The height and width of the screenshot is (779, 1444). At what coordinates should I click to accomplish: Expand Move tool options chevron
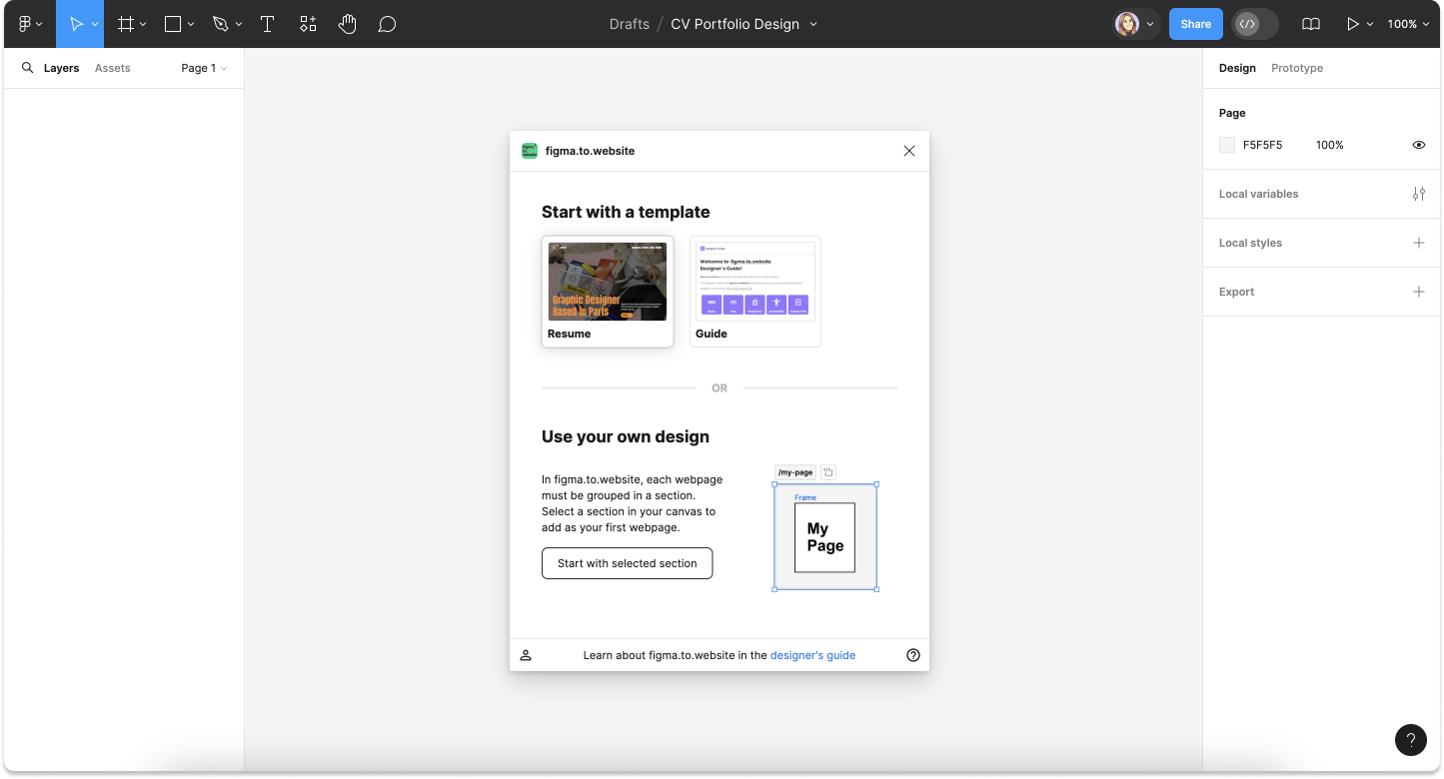(x=96, y=24)
